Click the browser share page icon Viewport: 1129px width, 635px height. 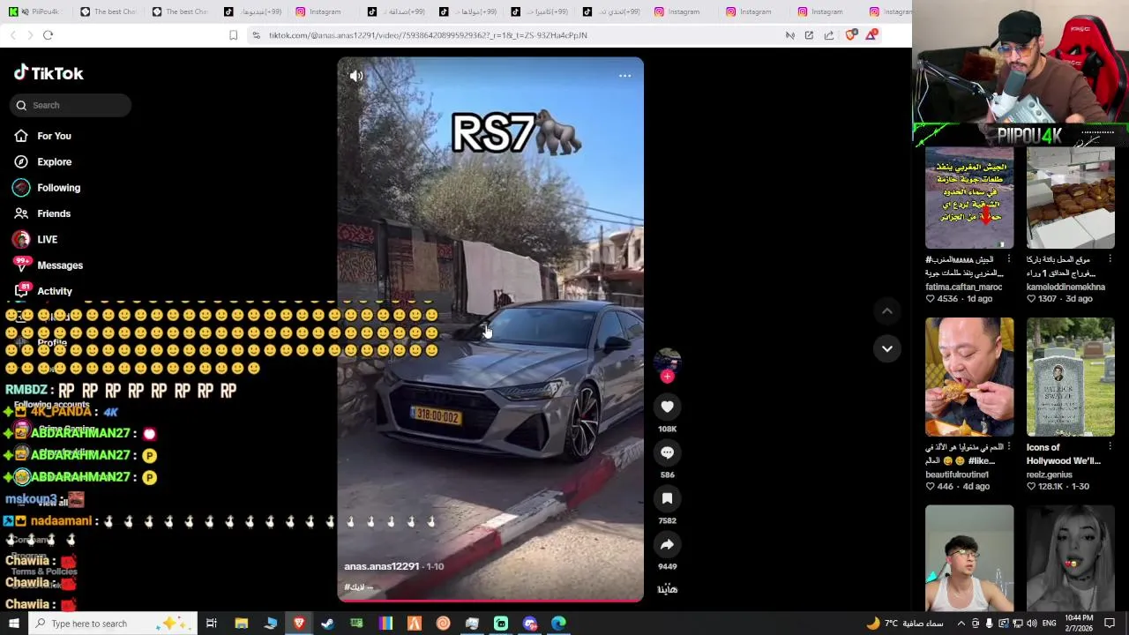point(829,35)
